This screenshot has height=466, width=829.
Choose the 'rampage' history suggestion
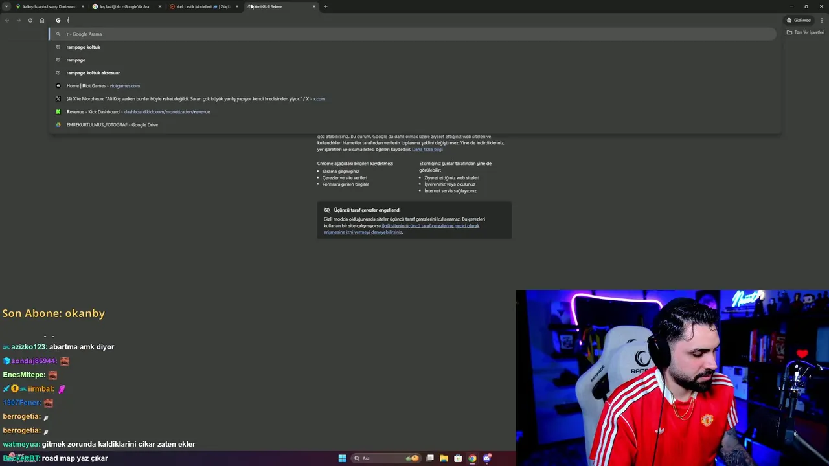tap(413, 60)
